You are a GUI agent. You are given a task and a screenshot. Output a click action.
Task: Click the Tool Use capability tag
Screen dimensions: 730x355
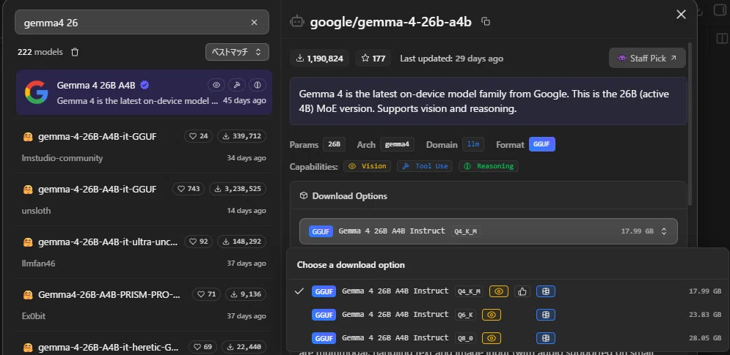click(425, 166)
